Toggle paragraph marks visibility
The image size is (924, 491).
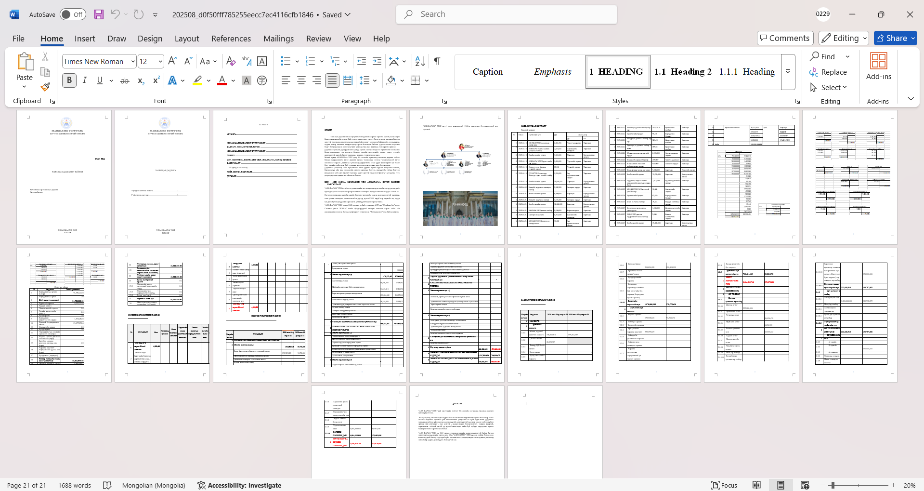[x=437, y=61]
